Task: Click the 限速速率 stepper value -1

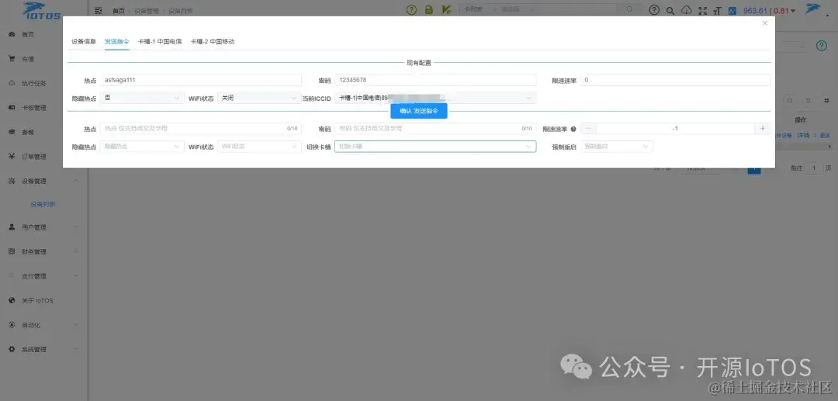Action: click(676, 129)
